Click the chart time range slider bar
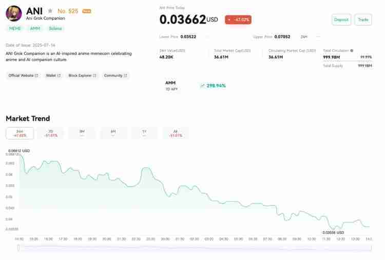The height and width of the screenshot is (260, 385). (x=195, y=248)
